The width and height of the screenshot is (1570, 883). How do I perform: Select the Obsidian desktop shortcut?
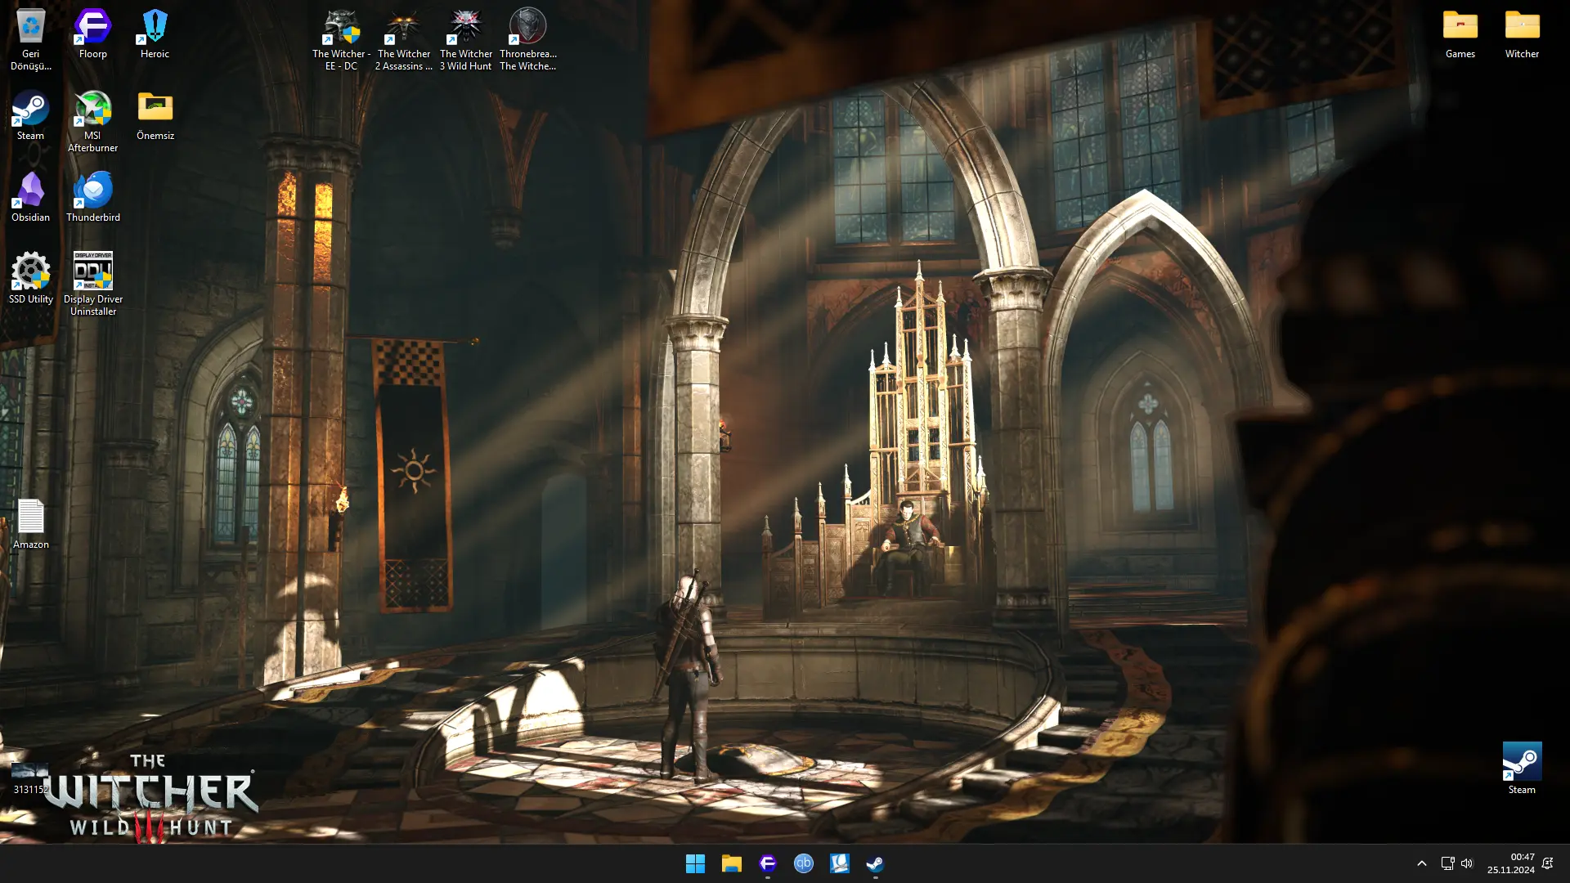30,197
